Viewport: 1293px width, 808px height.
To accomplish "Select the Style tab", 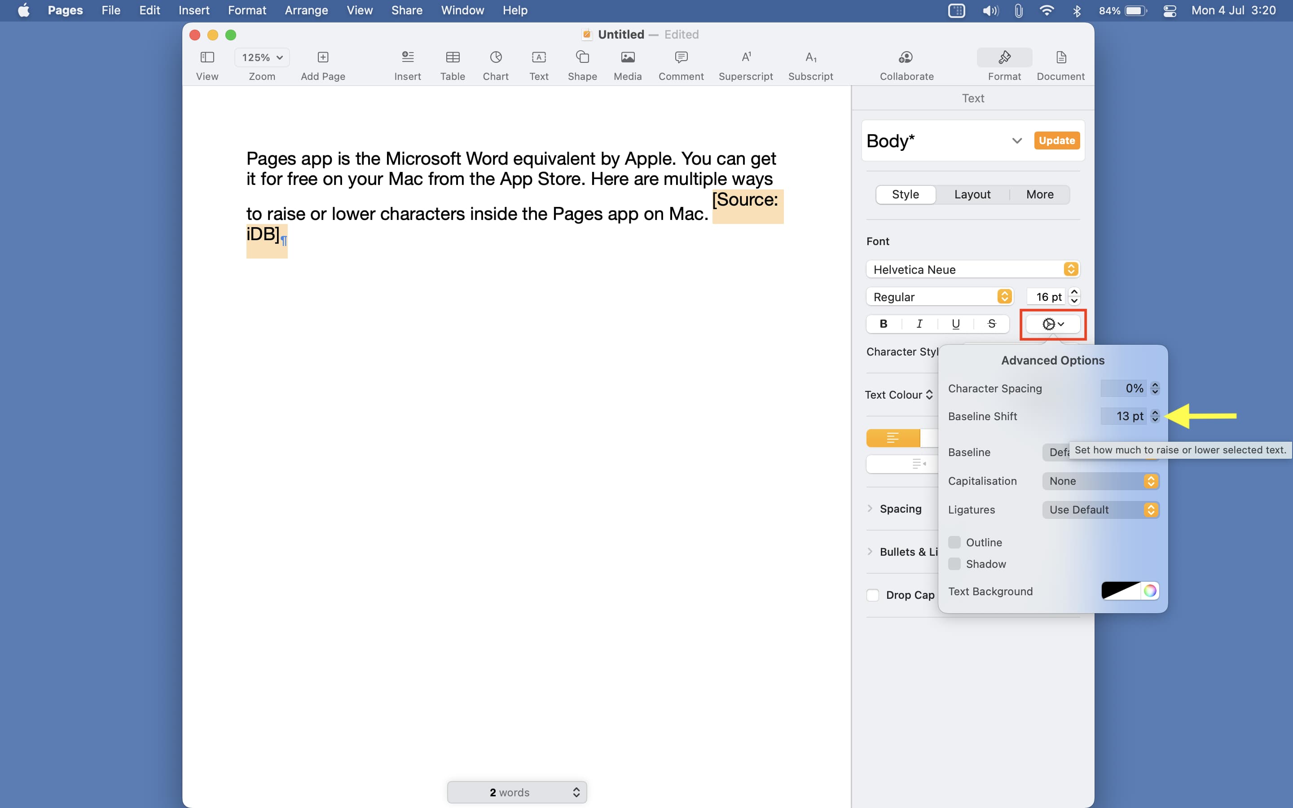I will 905,194.
